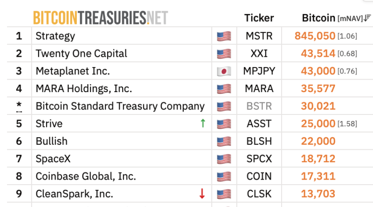
Task: Open the Strategy company link
Action: click(55, 36)
